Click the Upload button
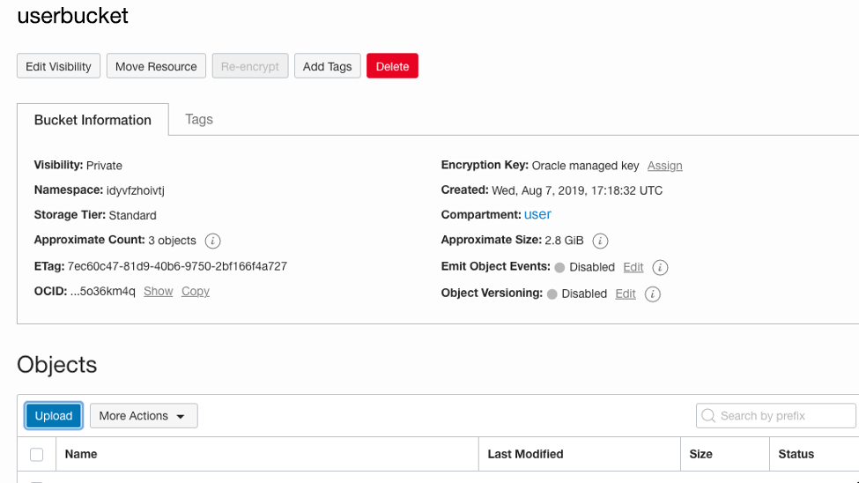Screen dimensions: 859x483 [54, 416]
